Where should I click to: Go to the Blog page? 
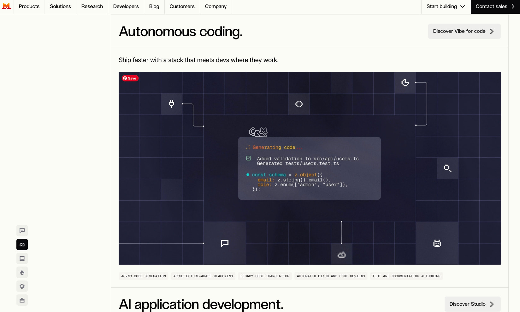(x=154, y=7)
